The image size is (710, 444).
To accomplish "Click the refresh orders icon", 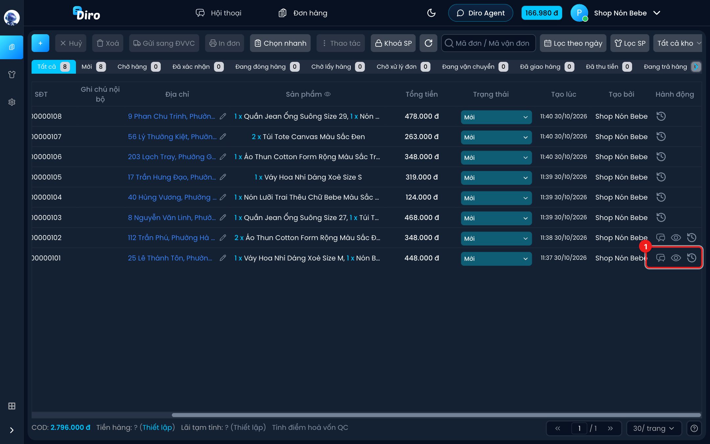I will [428, 43].
